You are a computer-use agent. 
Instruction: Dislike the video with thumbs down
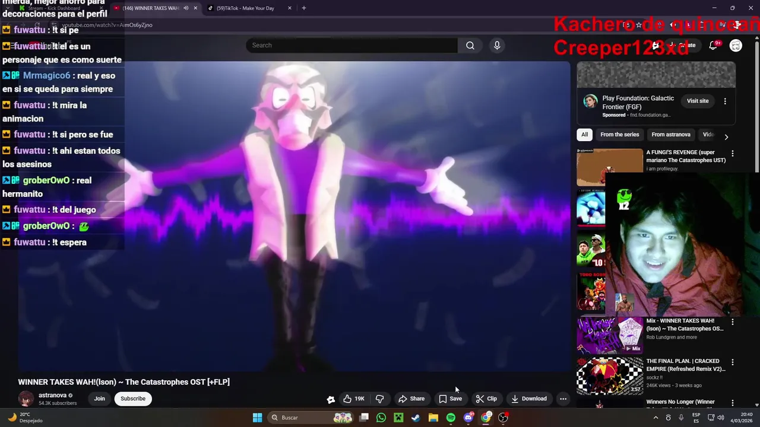click(380, 399)
